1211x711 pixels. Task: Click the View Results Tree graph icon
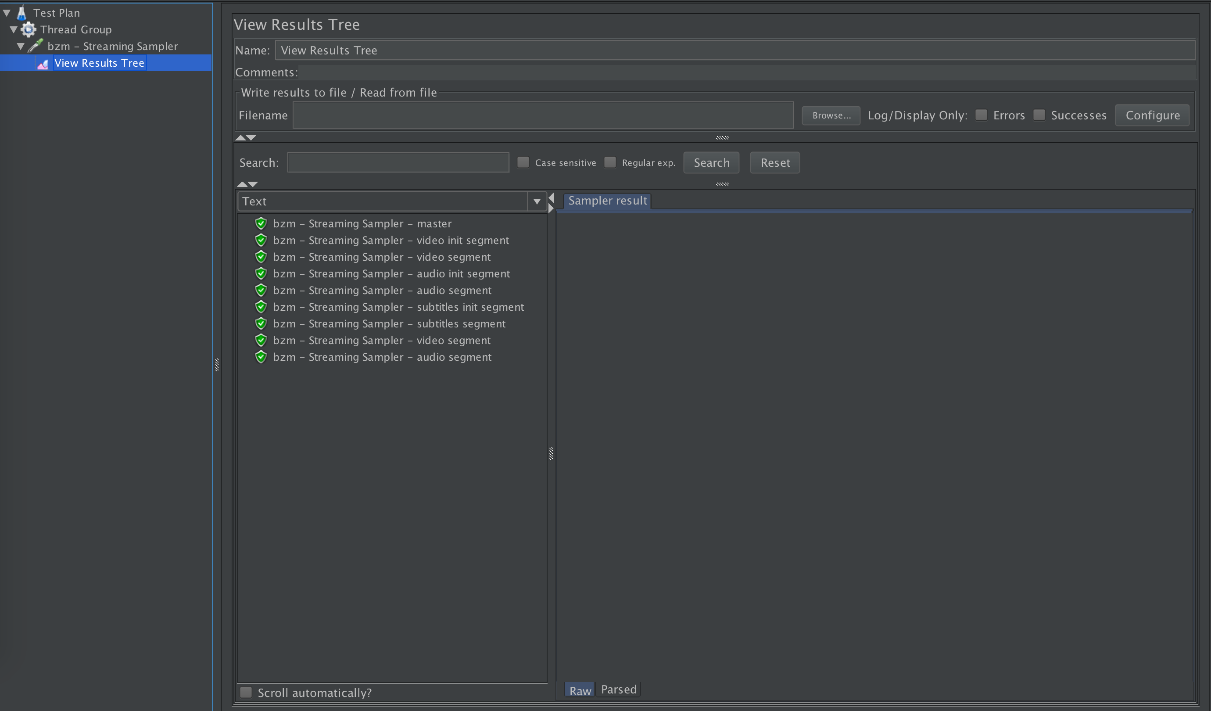coord(43,64)
